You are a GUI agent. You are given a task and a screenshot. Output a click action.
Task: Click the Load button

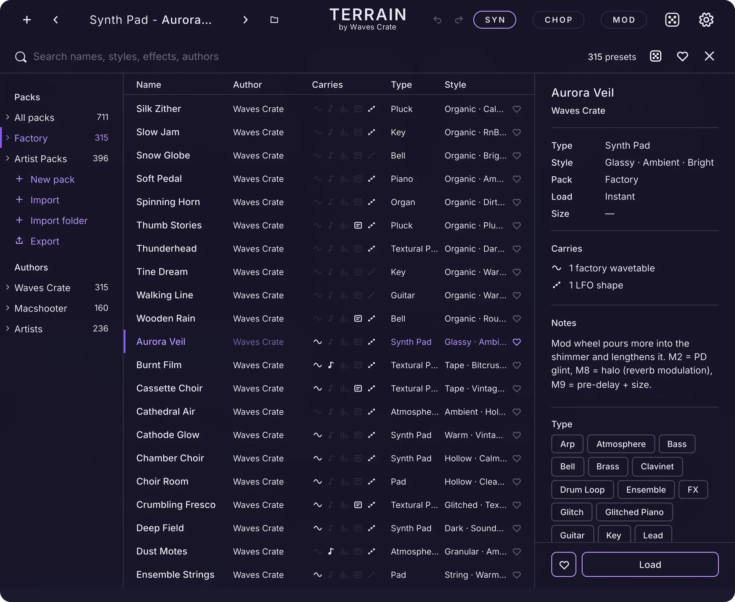click(x=650, y=564)
